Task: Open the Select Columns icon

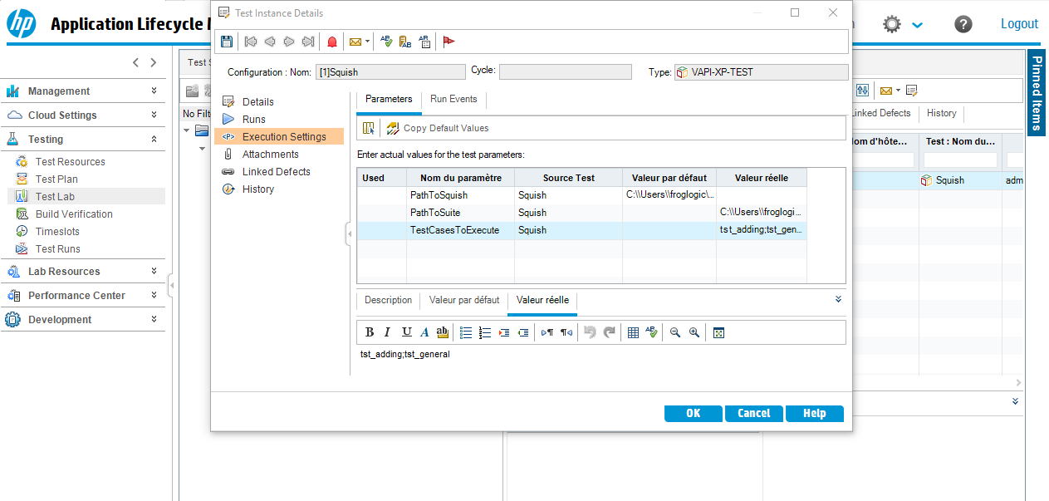Action: coord(369,128)
